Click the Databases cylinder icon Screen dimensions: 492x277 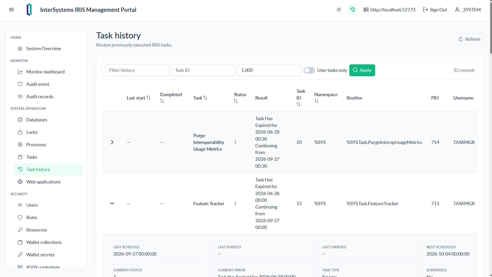(20, 120)
